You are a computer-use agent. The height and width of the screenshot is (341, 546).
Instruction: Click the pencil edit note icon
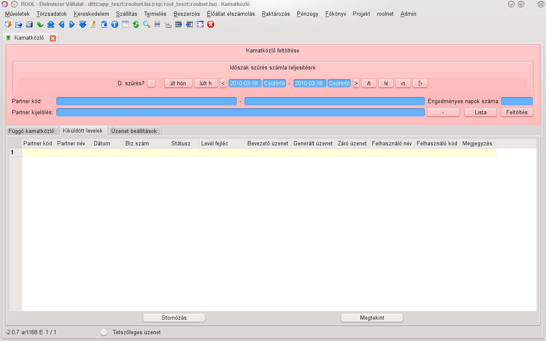(93, 25)
